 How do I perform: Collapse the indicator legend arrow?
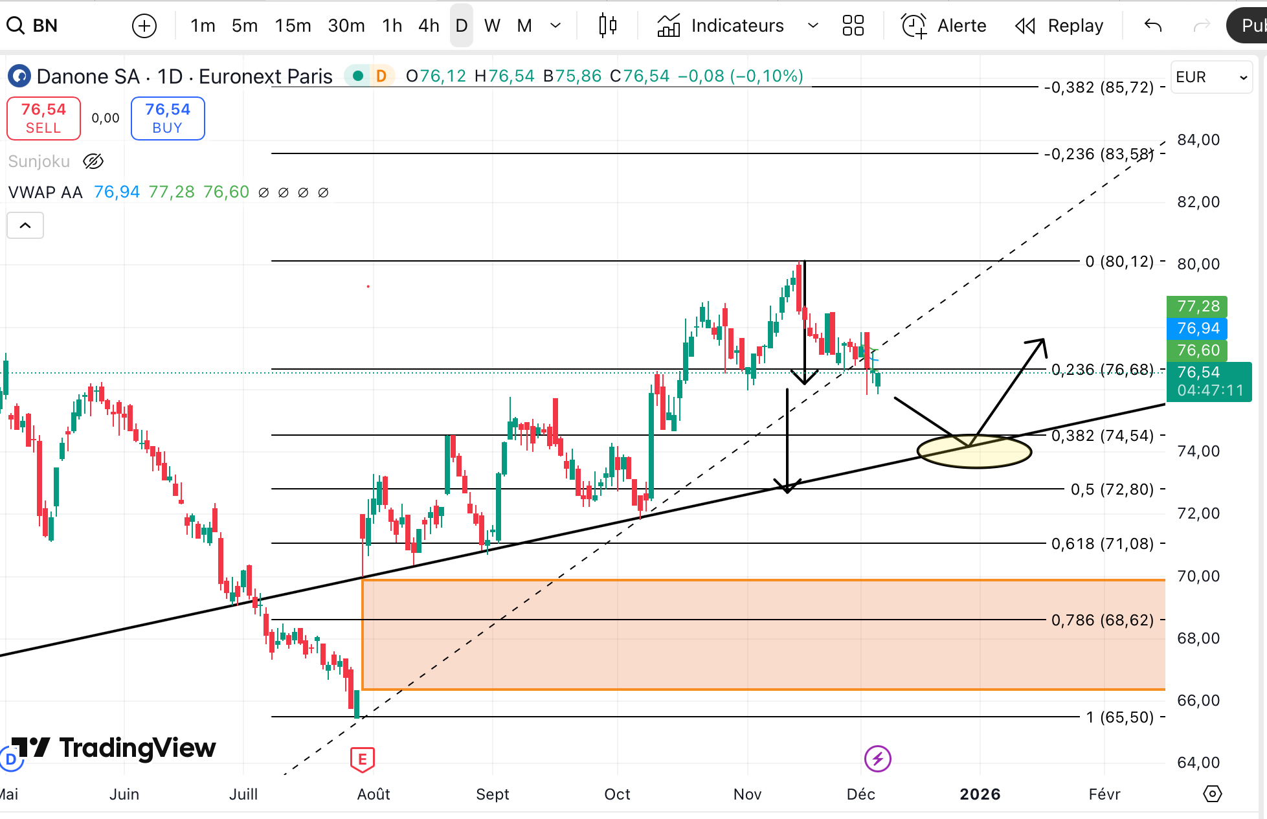(25, 225)
